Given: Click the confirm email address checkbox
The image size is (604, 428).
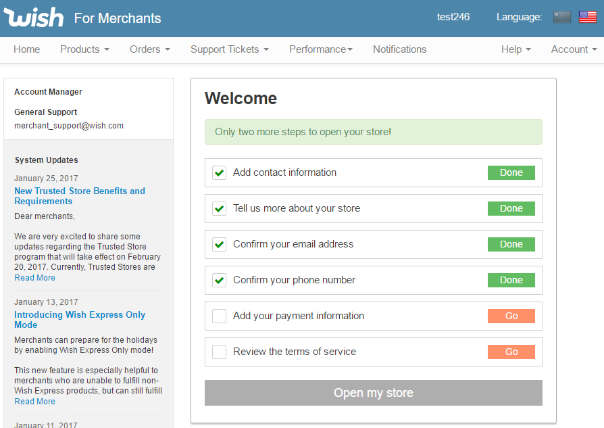Looking at the screenshot, I should [219, 244].
